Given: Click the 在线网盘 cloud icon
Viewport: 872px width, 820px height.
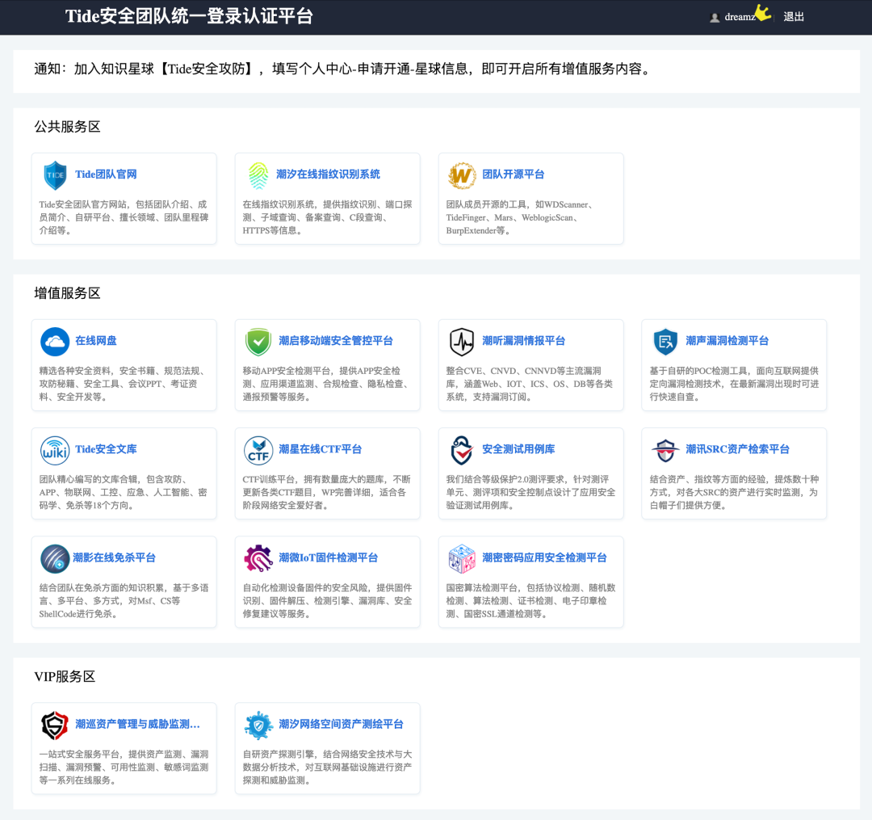Looking at the screenshot, I should point(55,341).
